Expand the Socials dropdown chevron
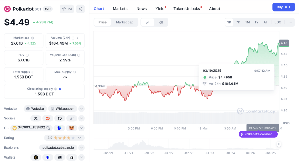This screenshot has width=299, height=162. (x=81, y=118)
